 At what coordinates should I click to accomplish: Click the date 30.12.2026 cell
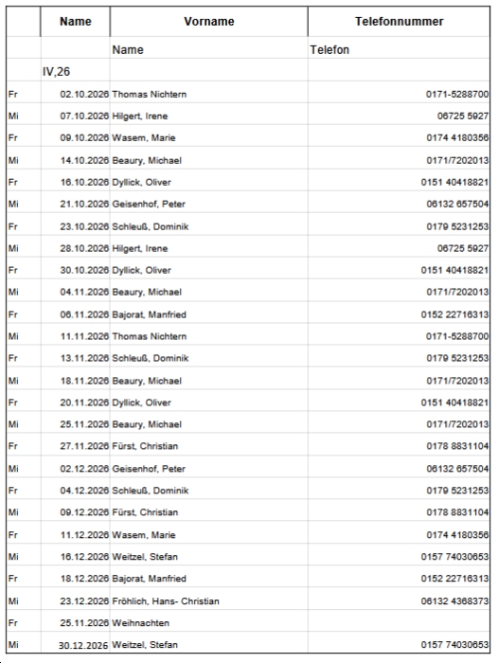click(x=75, y=645)
